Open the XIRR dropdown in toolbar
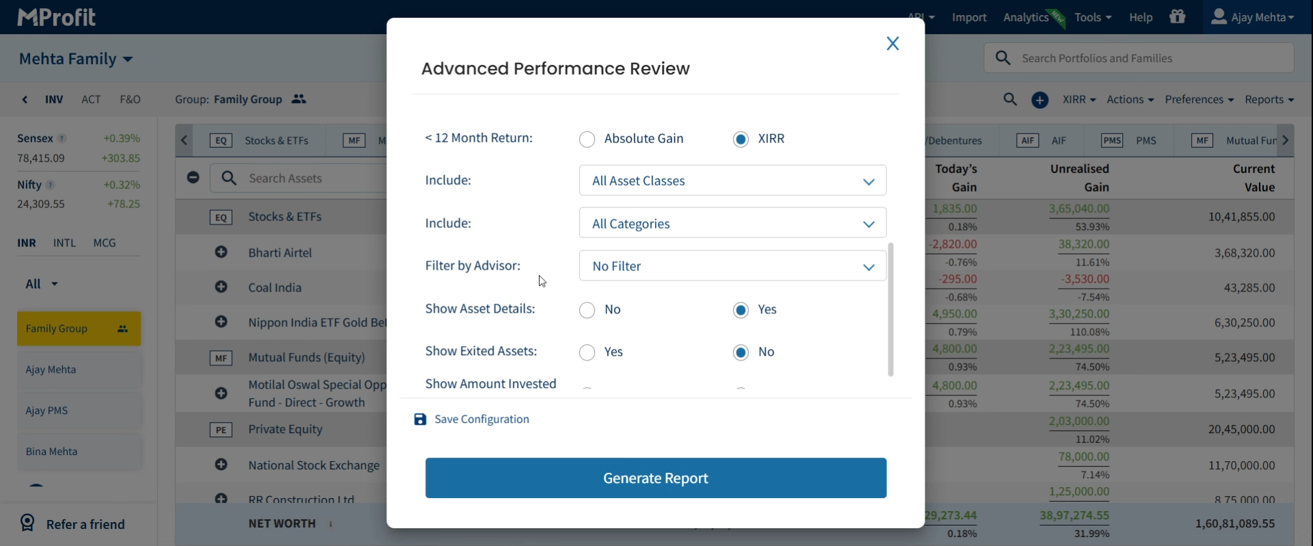Viewport: 1313px width, 546px height. click(x=1079, y=100)
